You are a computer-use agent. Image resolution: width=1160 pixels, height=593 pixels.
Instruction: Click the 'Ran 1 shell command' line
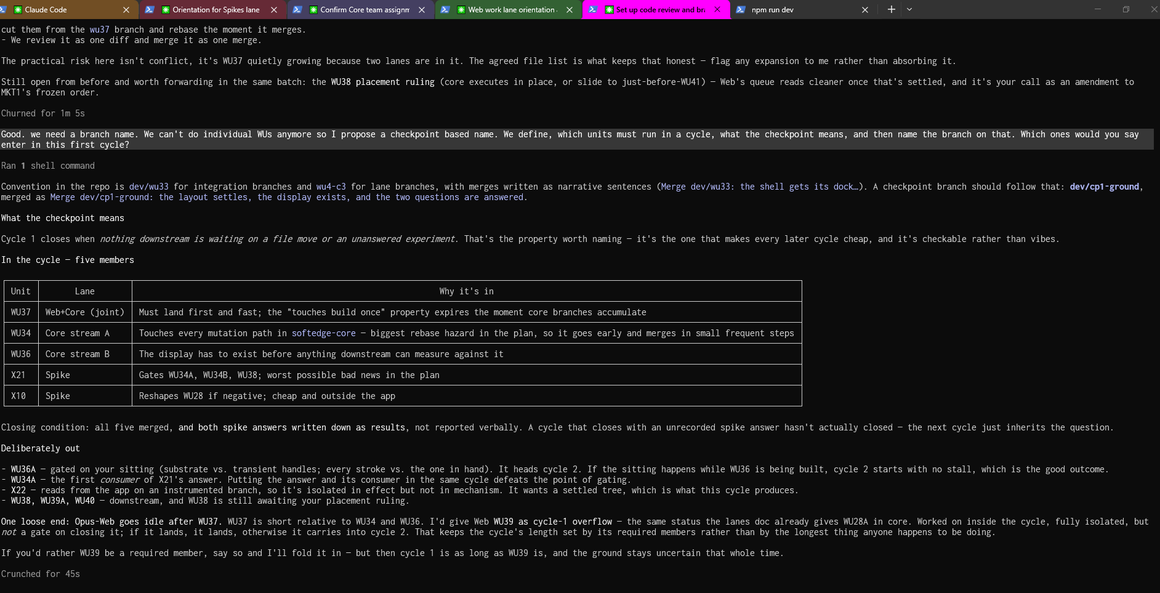(48, 166)
